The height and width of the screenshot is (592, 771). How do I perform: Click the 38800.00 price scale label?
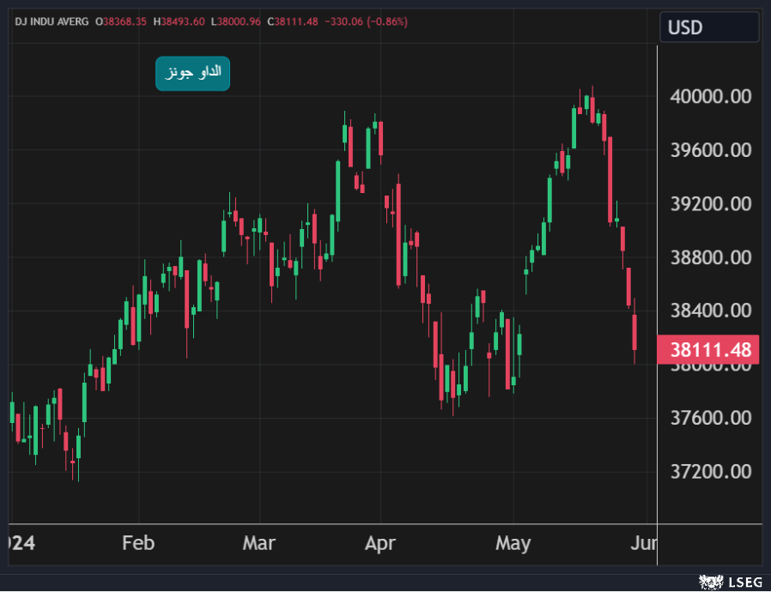709,257
